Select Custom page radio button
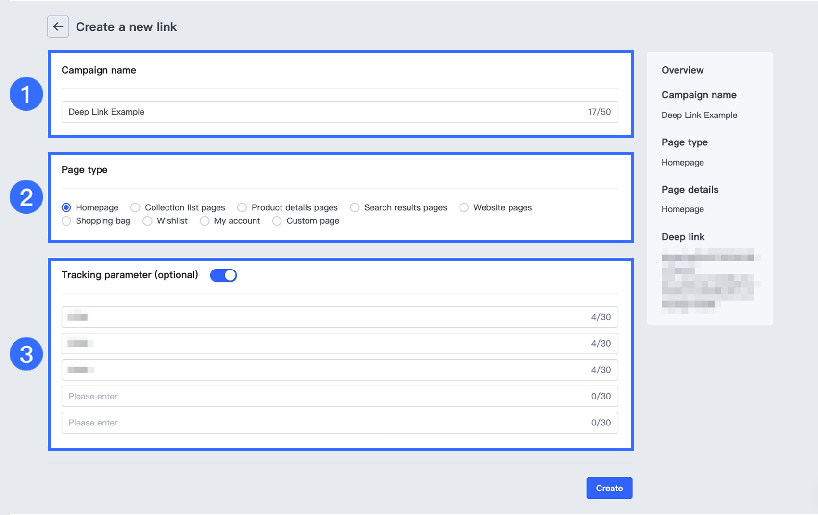This screenshot has width=818, height=515. click(277, 221)
